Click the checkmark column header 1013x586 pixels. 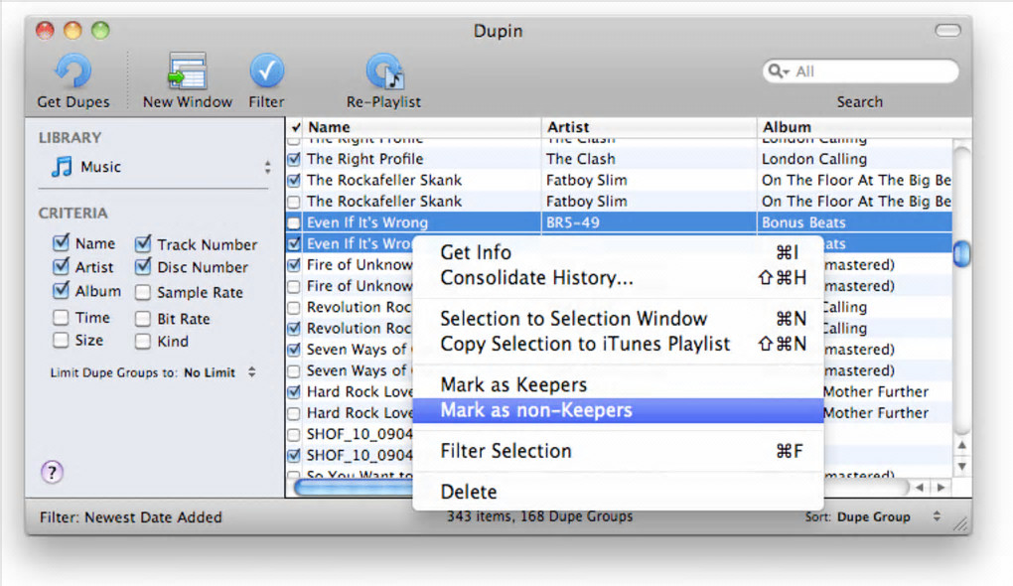pos(295,126)
